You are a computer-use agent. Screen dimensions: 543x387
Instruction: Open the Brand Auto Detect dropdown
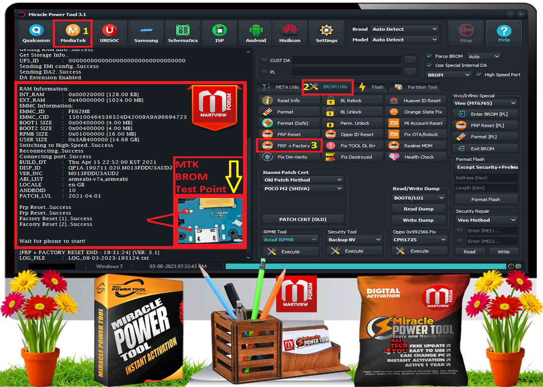[404, 29]
